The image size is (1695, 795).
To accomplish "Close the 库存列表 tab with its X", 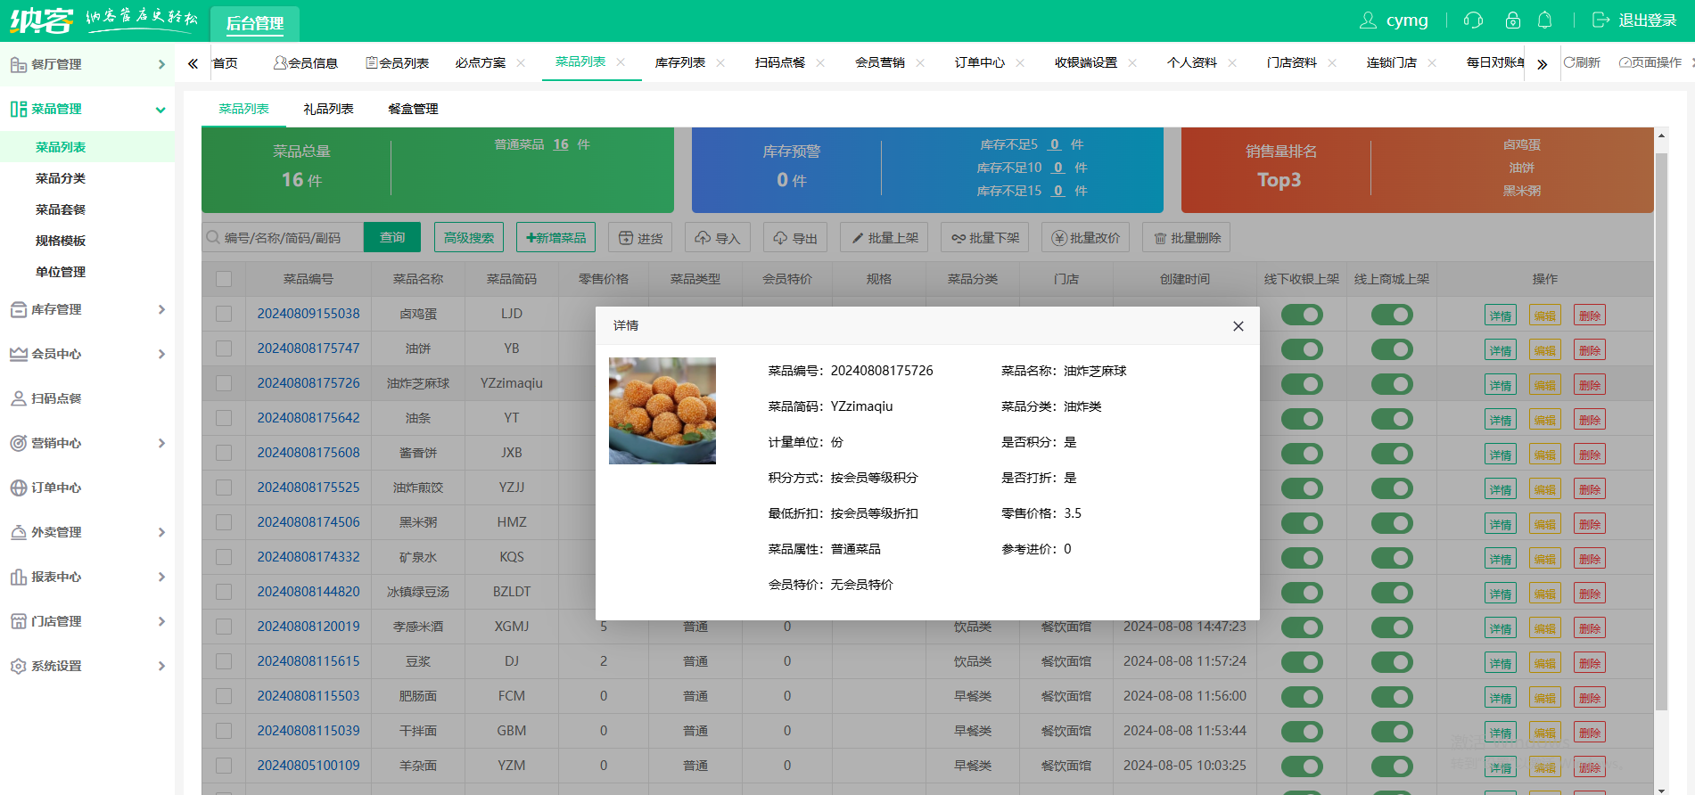I will point(720,62).
